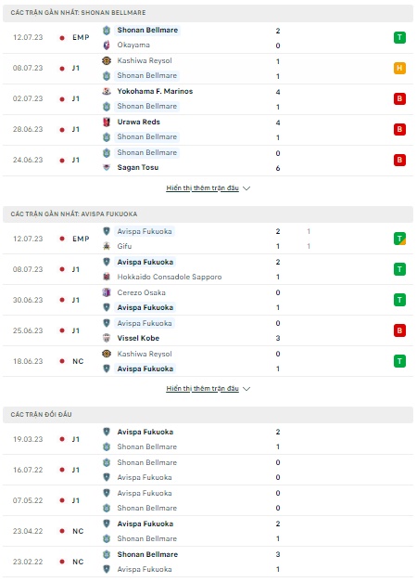Click the Yokohama F. Marinos crest icon
417x582 pixels.
tap(107, 91)
